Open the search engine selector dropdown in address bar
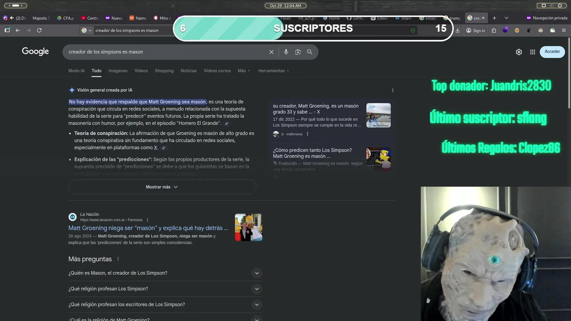Screen dimensions: 571x321 pyautogui.click(x=87, y=30)
